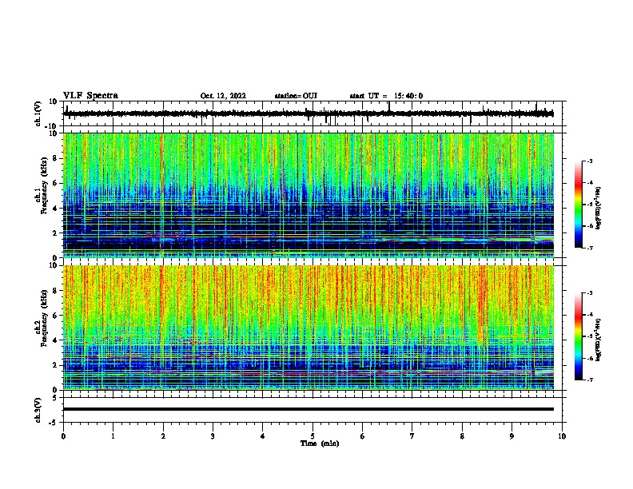This screenshot has height=489, width=633.
Task: Click the "Time (min)" axis title
Action: [320, 443]
